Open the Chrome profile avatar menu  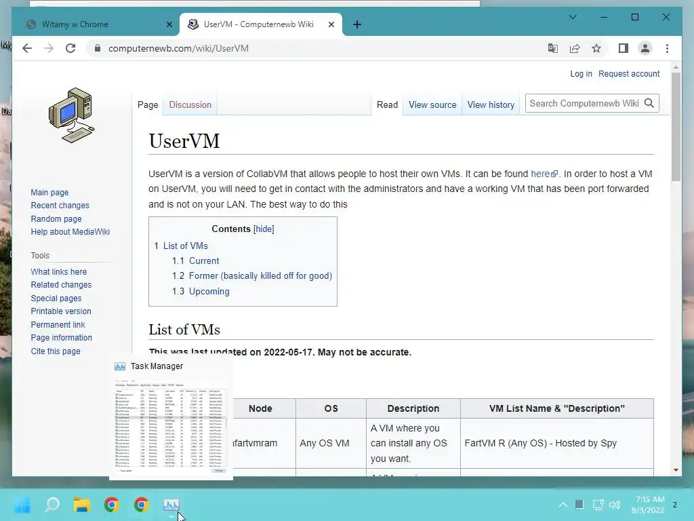tap(645, 48)
